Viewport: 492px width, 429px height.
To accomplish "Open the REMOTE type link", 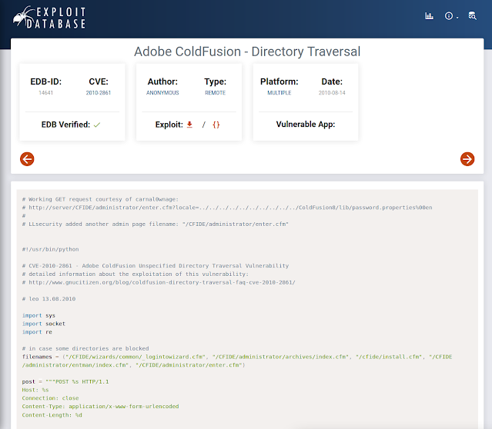I will pos(216,93).
